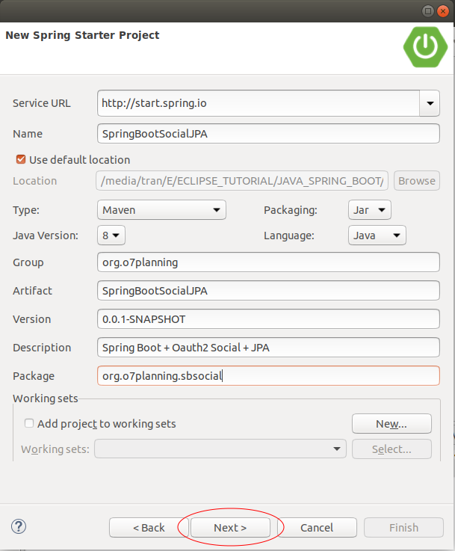Uncheck Use default location checkbox
The width and height of the screenshot is (455, 551).
pyautogui.click(x=21, y=159)
